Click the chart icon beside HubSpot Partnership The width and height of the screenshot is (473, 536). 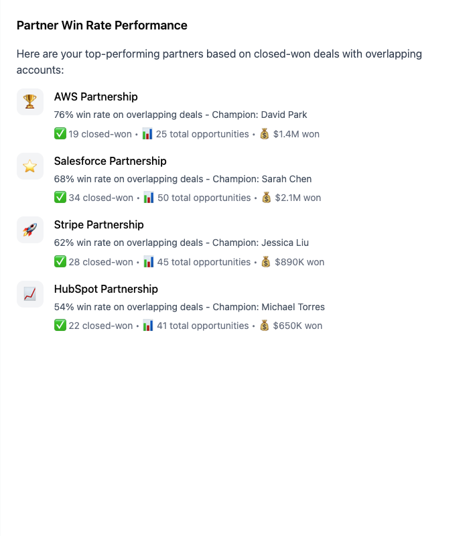pos(30,294)
